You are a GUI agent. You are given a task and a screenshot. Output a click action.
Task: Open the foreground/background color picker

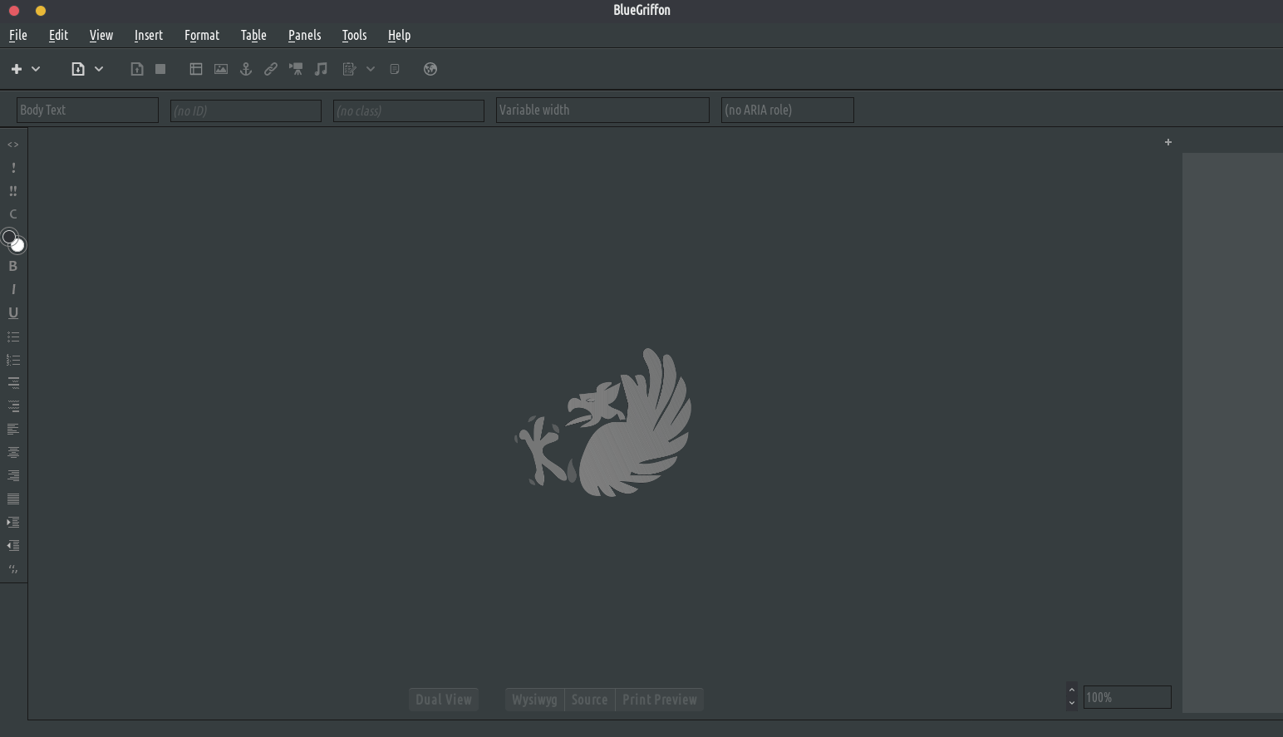pos(13,241)
